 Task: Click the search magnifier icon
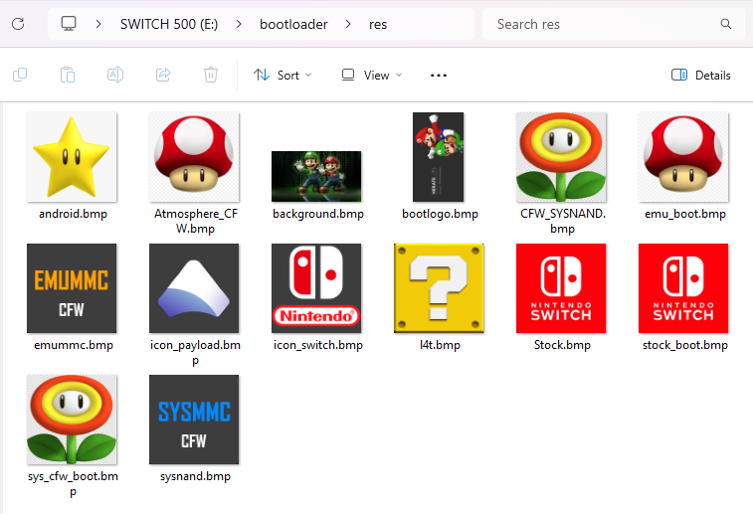tap(726, 24)
